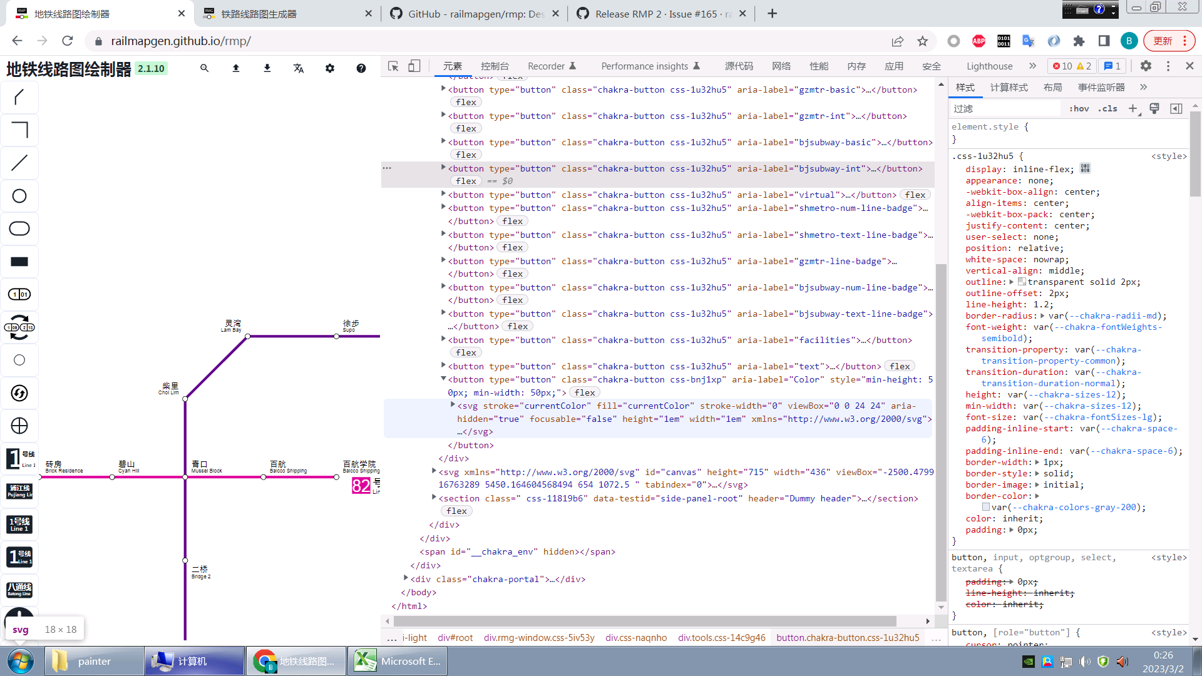Open the translate language menu

[299, 68]
